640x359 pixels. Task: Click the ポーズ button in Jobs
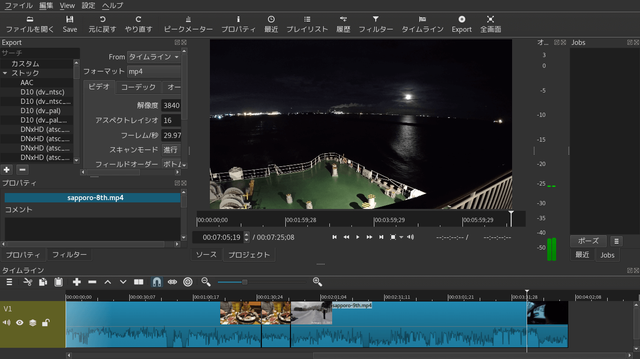[x=588, y=241]
